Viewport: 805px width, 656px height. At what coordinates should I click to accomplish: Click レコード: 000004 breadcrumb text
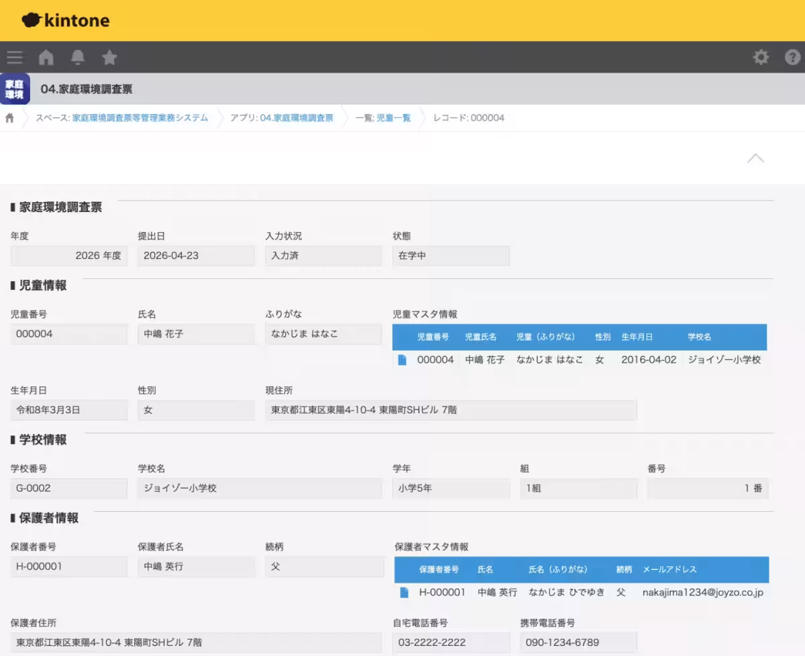[469, 118]
